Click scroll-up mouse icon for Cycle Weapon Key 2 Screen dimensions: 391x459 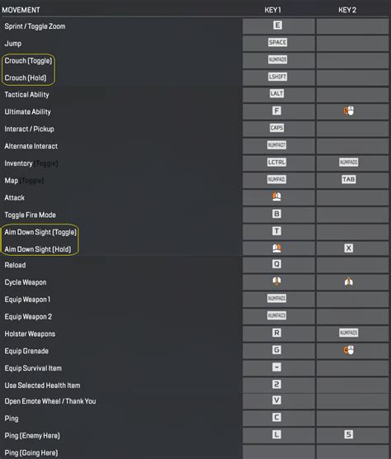349,282
